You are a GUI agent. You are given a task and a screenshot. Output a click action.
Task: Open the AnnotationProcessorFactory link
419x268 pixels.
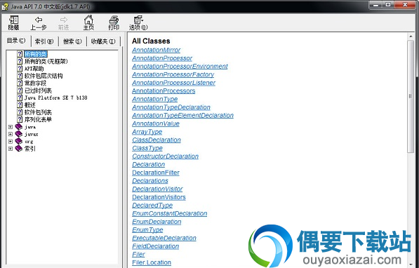(x=173, y=74)
